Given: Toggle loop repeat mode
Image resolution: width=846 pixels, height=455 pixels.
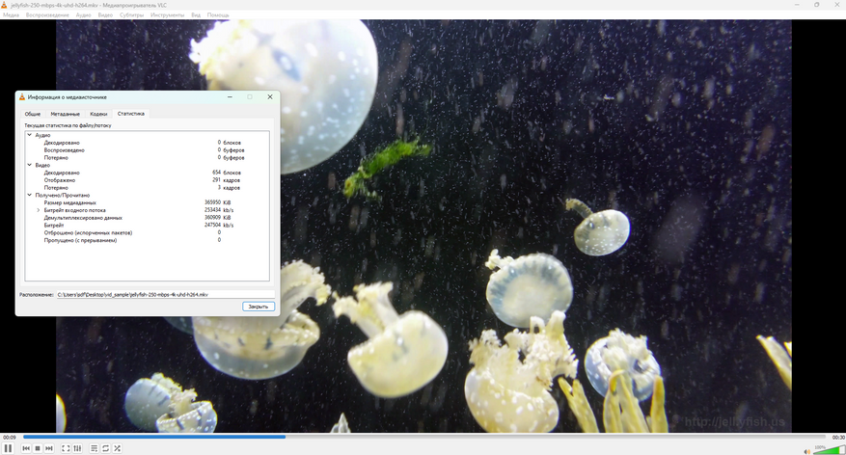Looking at the screenshot, I should tap(106, 448).
